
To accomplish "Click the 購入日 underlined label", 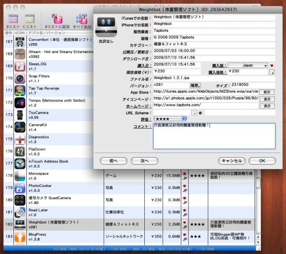I will coord(144,66).
